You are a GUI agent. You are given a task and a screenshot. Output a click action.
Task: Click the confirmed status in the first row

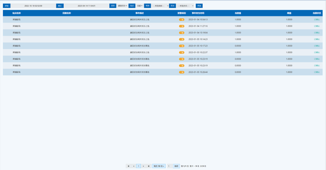pos(317,20)
